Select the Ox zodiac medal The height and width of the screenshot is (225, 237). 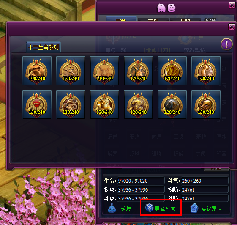pyautogui.click(x=71, y=71)
